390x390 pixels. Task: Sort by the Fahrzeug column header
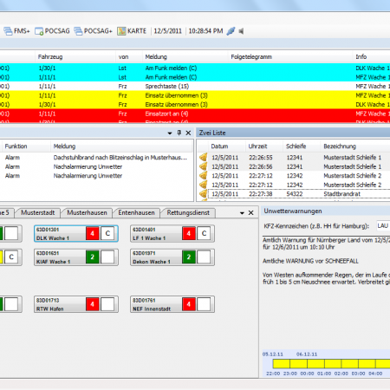coord(75,57)
